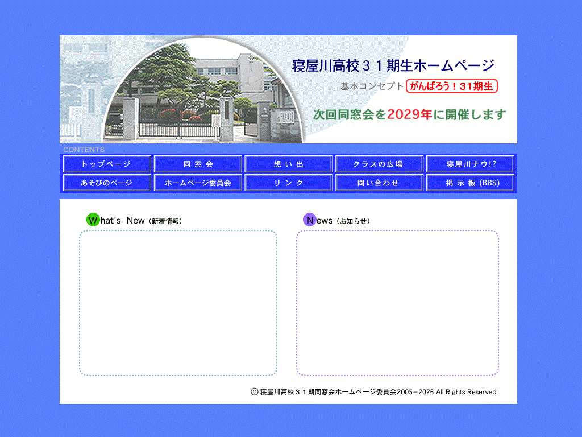Click the purple N circle icon
Image resolution: width=582 pixels, height=437 pixels.
(x=310, y=220)
